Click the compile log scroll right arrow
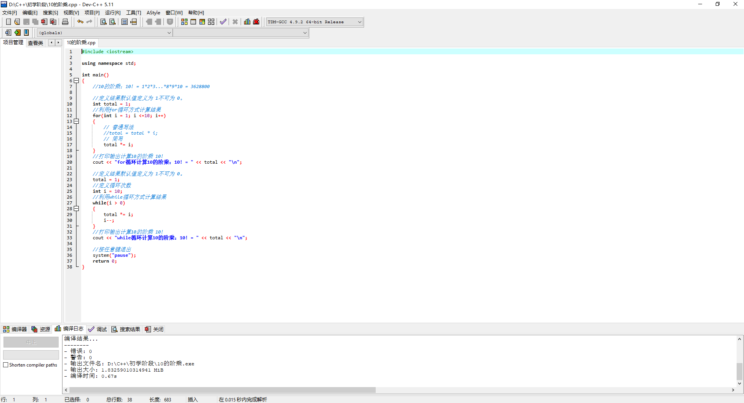The height and width of the screenshot is (403, 744). tap(733, 390)
